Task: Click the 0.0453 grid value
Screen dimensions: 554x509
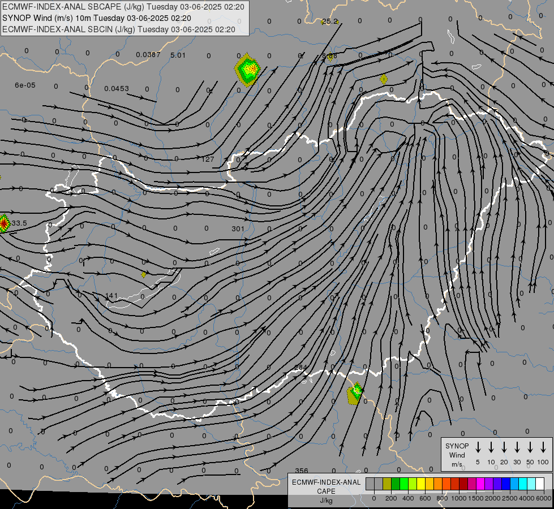Action: point(117,89)
